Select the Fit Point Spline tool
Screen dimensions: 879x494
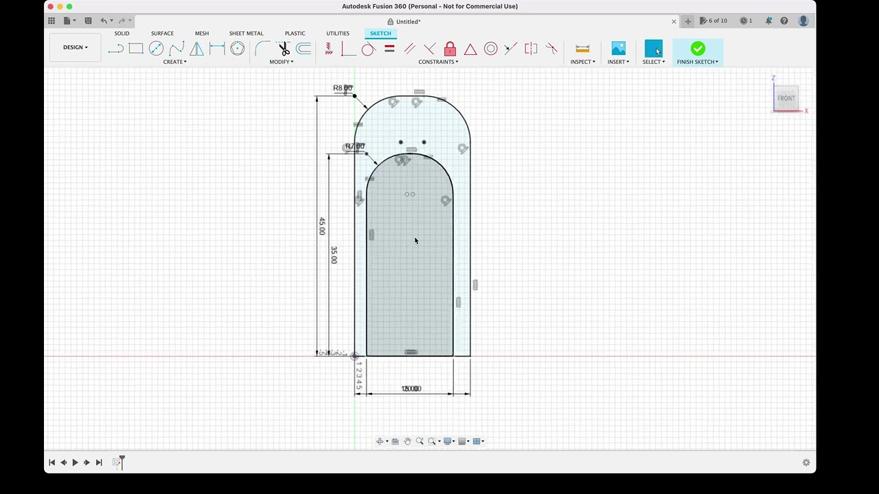point(176,49)
